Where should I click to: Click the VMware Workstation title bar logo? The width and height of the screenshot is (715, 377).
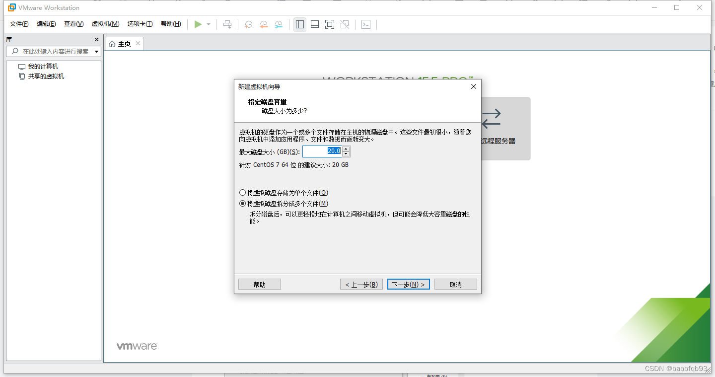click(x=12, y=7)
